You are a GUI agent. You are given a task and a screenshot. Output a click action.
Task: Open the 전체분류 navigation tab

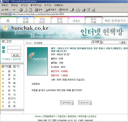coord(25,21)
